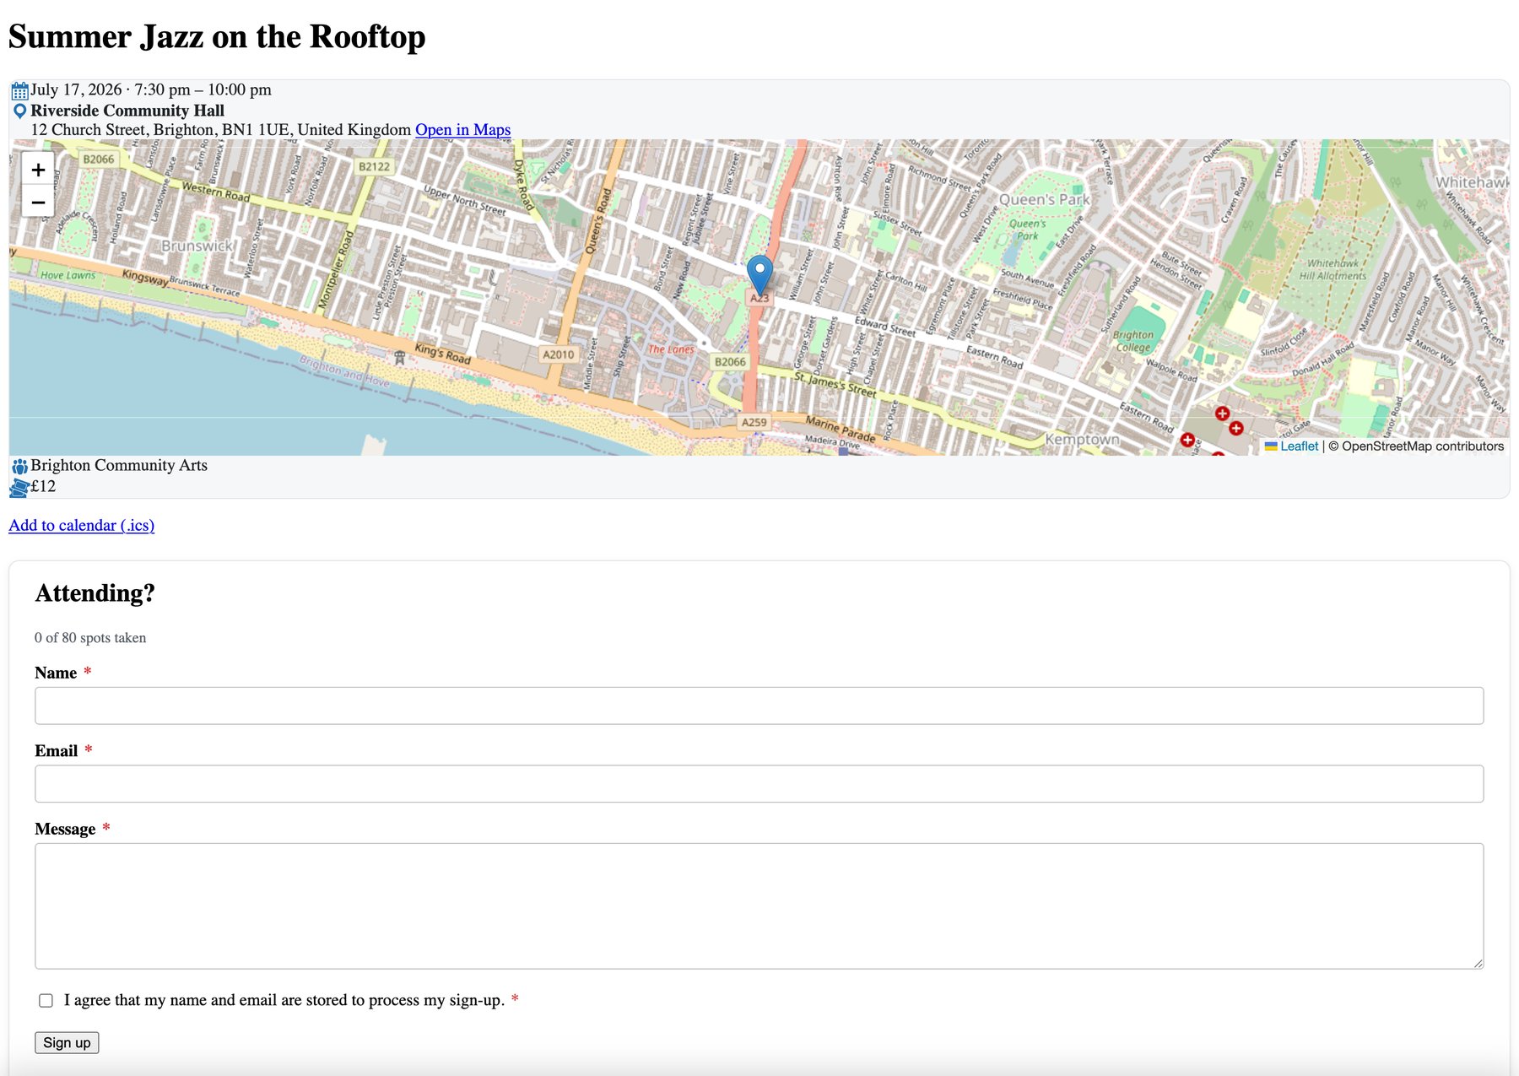Screen dimensions: 1519x1076
Task: Click the ticket price icon
Action: (19, 487)
